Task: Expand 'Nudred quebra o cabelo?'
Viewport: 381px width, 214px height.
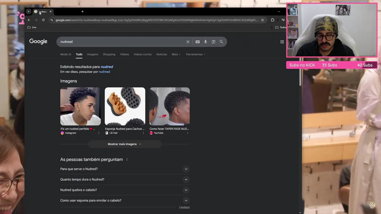Action: (125, 190)
